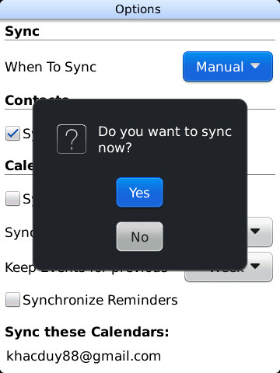The height and width of the screenshot is (373, 280).
Task: Select the Sync section header
Action: click(22, 32)
